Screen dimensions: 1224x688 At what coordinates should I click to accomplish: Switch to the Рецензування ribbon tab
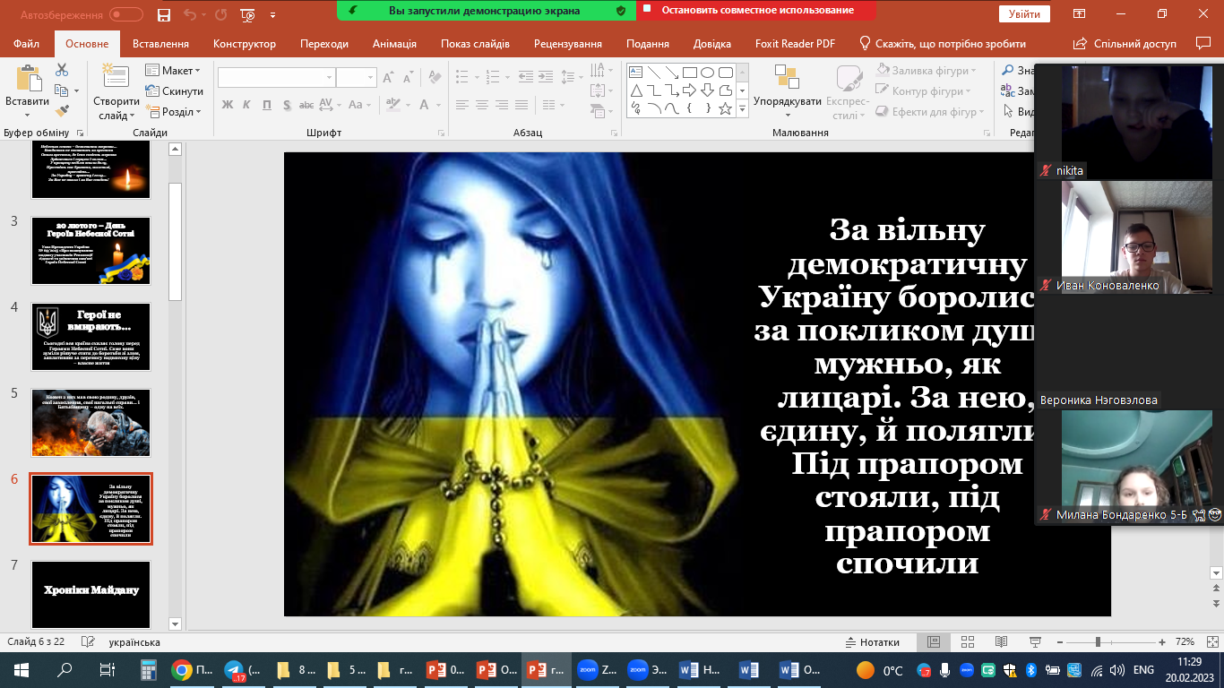pyautogui.click(x=570, y=43)
